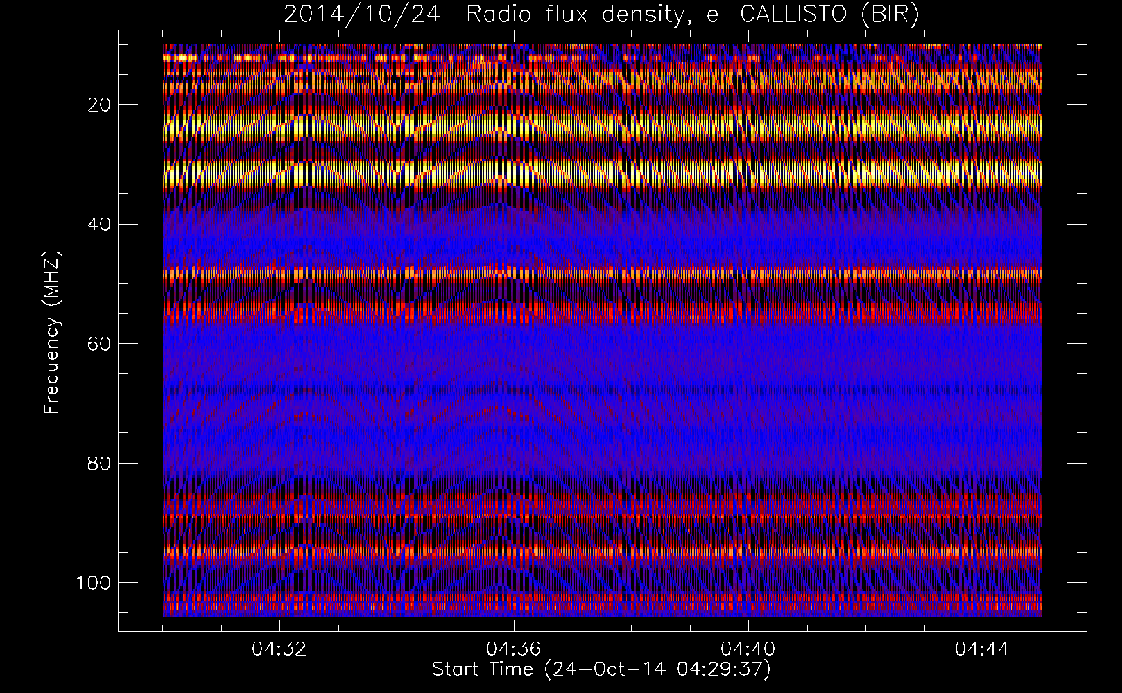The width and height of the screenshot is (1122, 693).
Task: Select the 80 MHz frequency tick label
Action: 99,463
